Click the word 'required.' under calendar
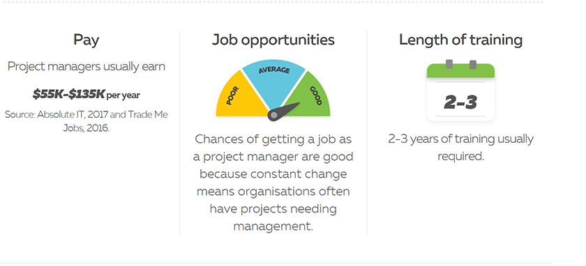Image resolution: width=586 pixels, height=266 pixels. pyautogui.click(x=461, y=157)
